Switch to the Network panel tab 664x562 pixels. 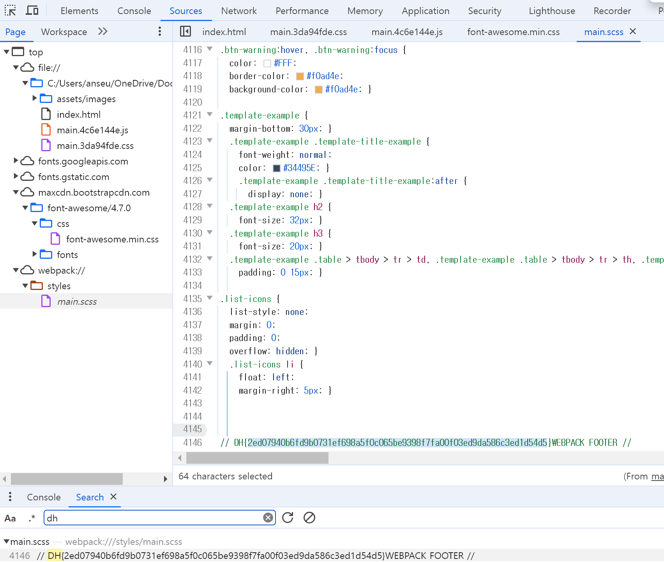pyautogui.click(x=238, y=11)
